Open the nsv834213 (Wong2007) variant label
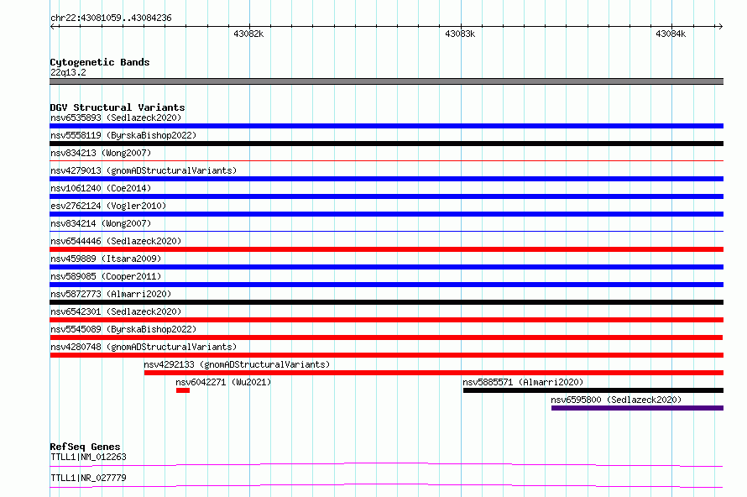 point(101,153)
